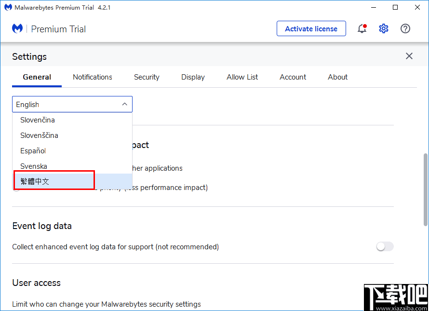Open the Display settings tab

point(193,77)
